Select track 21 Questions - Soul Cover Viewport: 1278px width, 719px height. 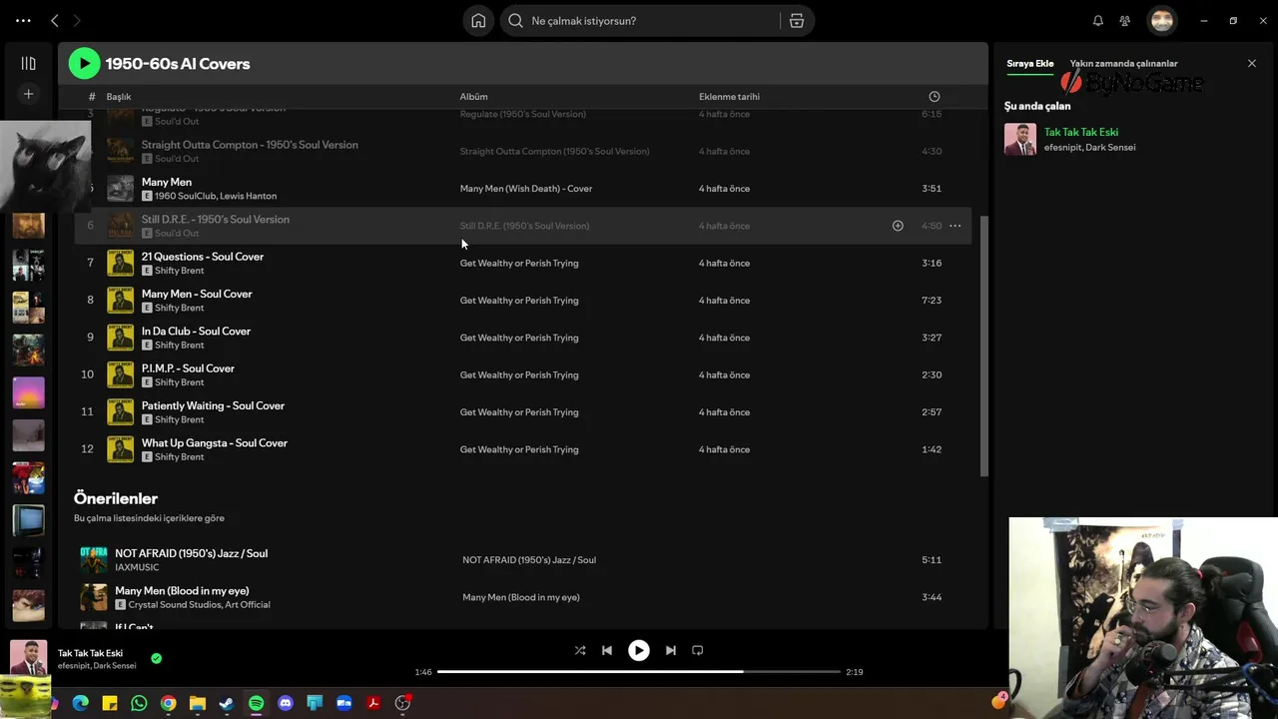(203, 257)
